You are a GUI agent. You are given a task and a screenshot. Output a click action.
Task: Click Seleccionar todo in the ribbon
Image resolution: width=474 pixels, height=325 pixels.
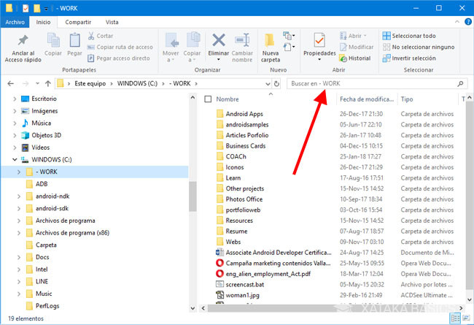413,36
